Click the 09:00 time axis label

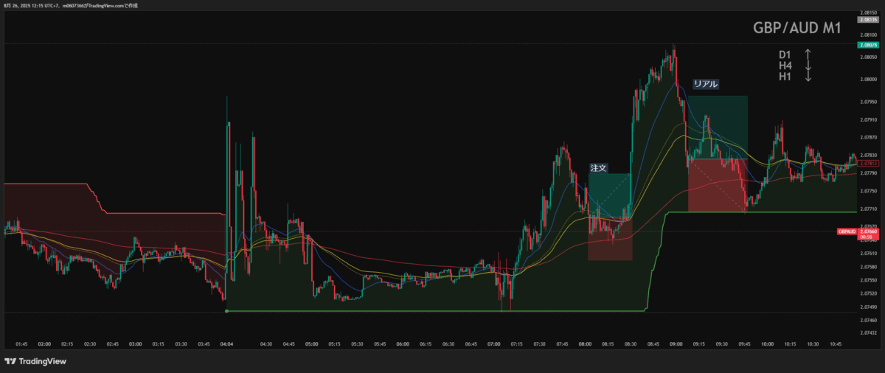coord(676,344)
